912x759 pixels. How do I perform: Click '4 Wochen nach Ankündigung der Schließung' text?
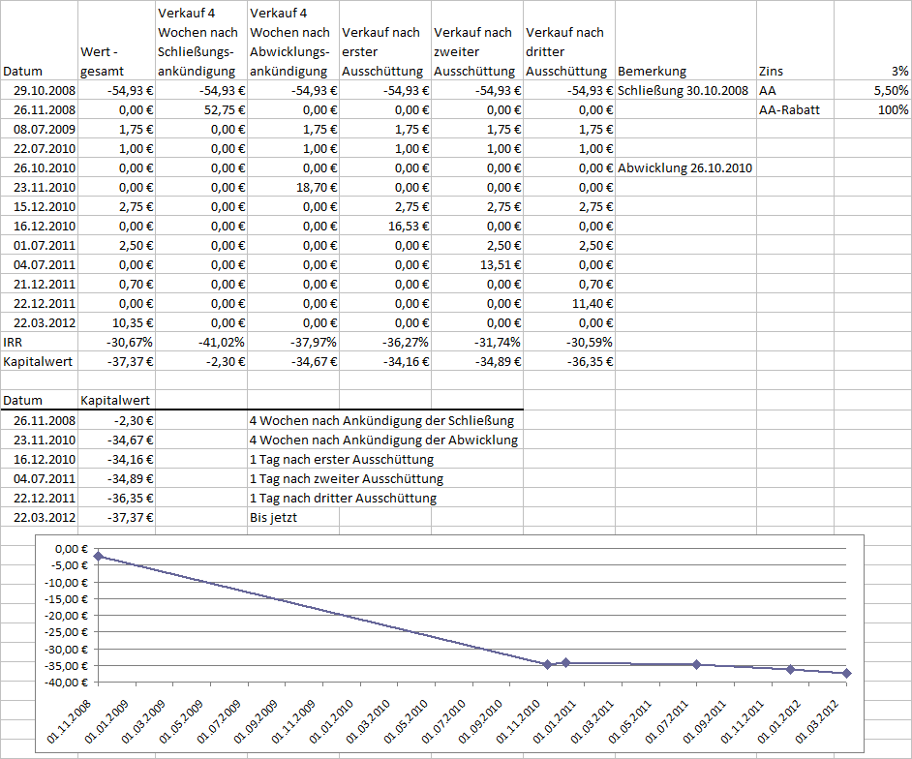382,420
